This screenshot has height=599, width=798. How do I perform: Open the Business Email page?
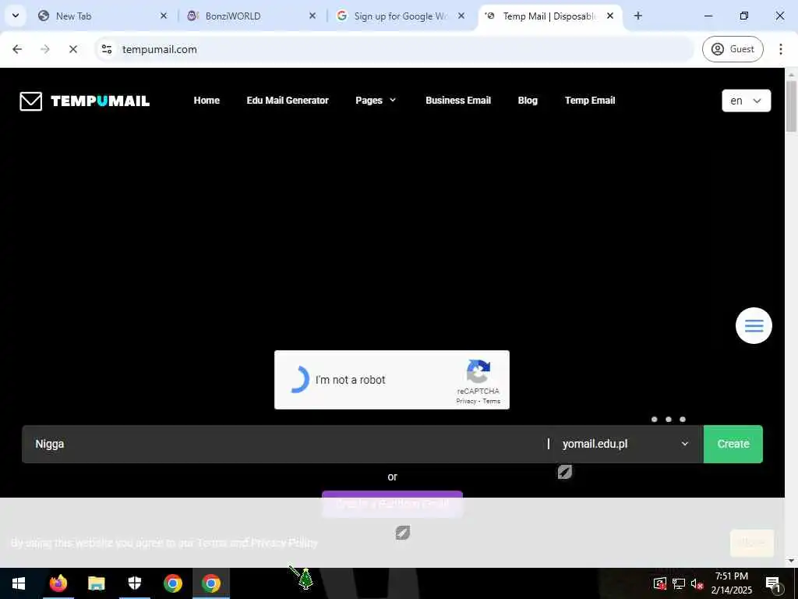point(458,101)
